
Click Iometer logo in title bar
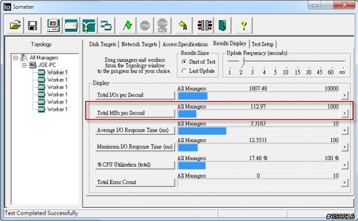7,7
